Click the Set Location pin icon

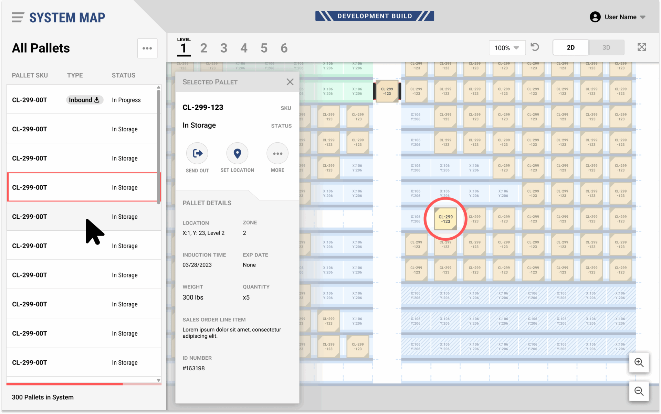click(x=237, y=153)
